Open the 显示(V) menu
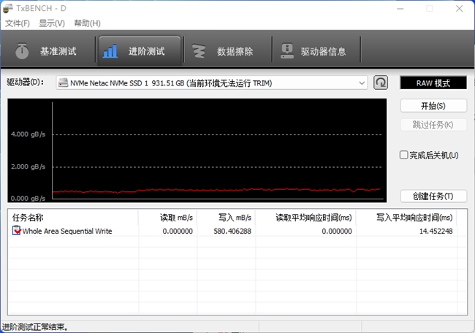The image size is (475, 333). pyautogui.click(x=52, y=23)
